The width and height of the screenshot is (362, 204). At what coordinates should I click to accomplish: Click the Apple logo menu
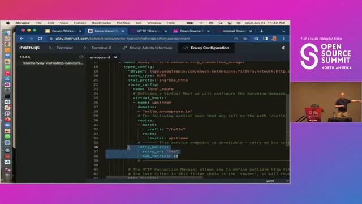8,23
